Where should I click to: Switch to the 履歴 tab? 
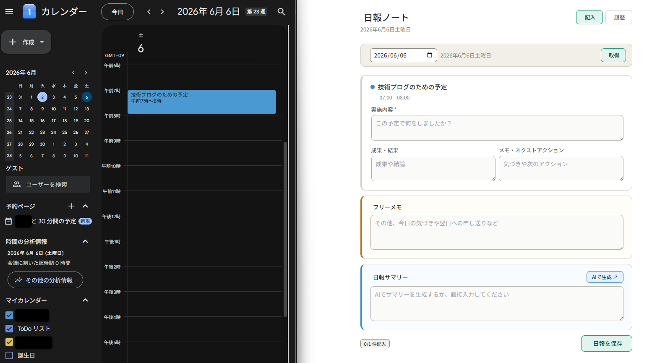coord(619,17)
